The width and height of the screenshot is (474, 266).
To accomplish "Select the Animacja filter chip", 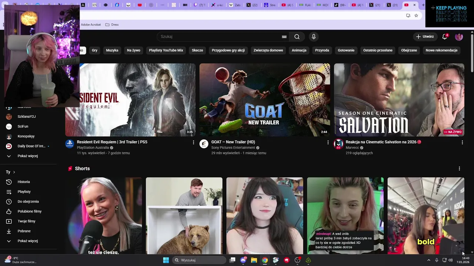I will (x=299, y=50).
